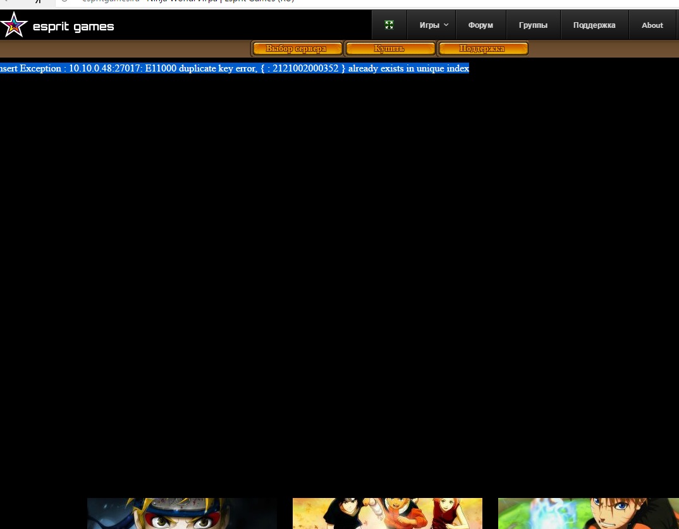Open the three running ninjas thumbnail
This screenshot has width=679, height=529.
[387, 513]
